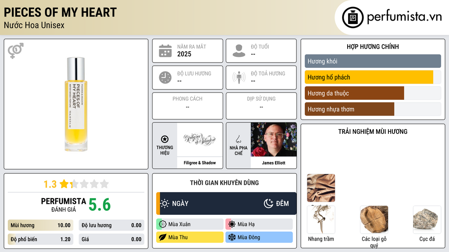
Task: Click the Hương nhựa thơm accord bar
Action: click(373, 109)
